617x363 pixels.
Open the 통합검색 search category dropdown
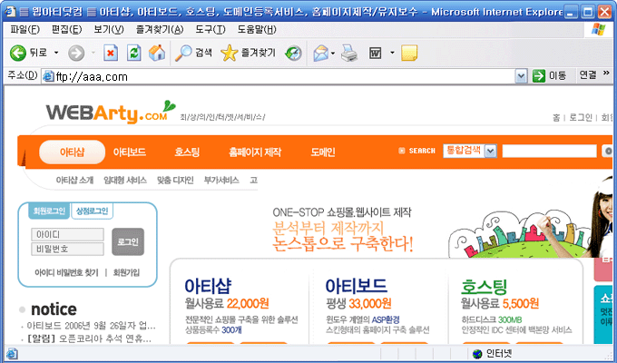491,151
